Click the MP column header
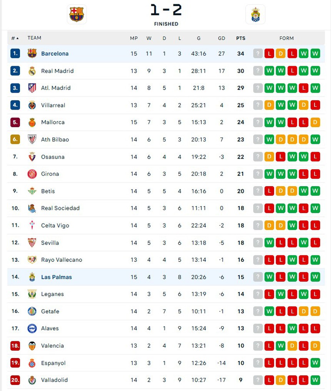This screenshot has width=331, height=391. (134, 38)
